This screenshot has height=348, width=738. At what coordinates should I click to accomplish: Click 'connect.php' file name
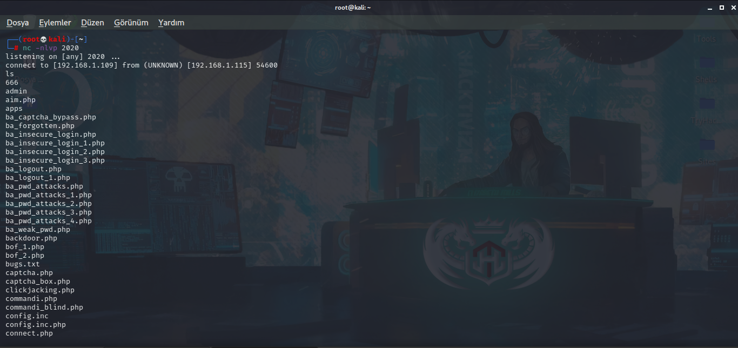[29, 333]
